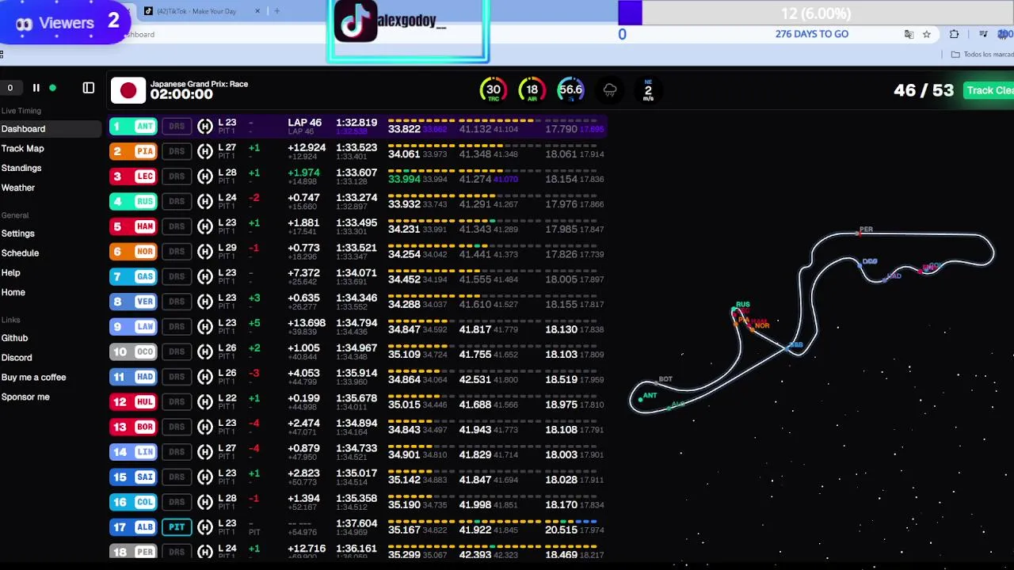Select the HAD driver position tag
1014x570 pixels.
[133, 377]
